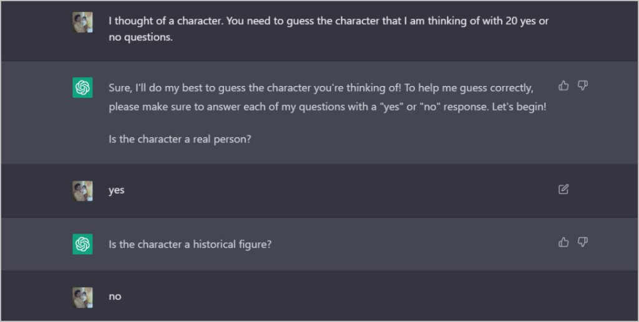Image resolution: width=639 pixels, height=322 pixels.
Task: Click the ChatGPT logo beside the historical figure question
Action: (x=82, y=244)
